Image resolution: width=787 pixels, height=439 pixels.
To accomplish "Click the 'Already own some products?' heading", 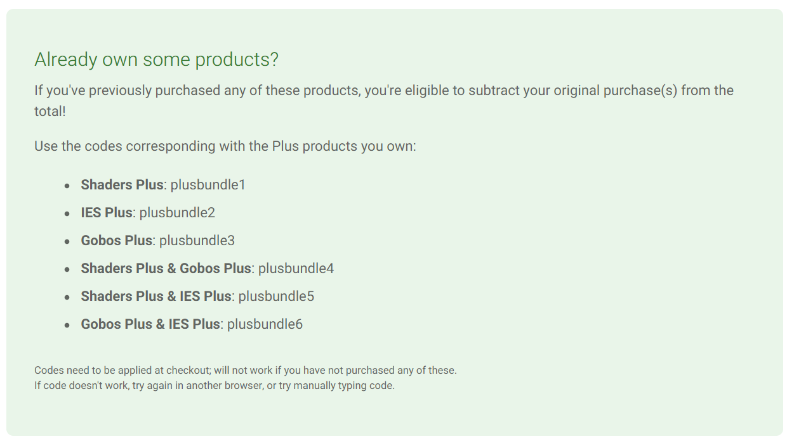I will 156,60.
